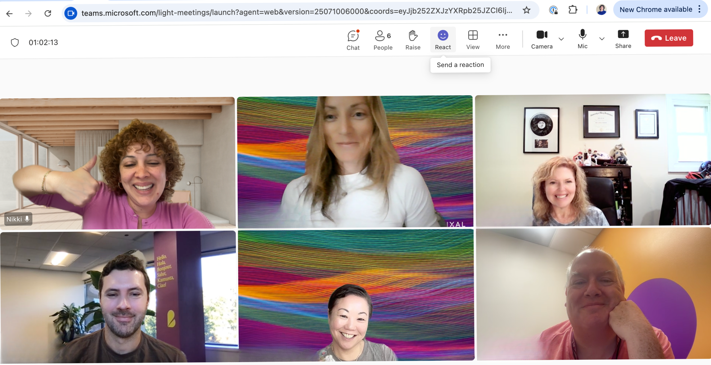Mute the Mic

click(582, 40)
